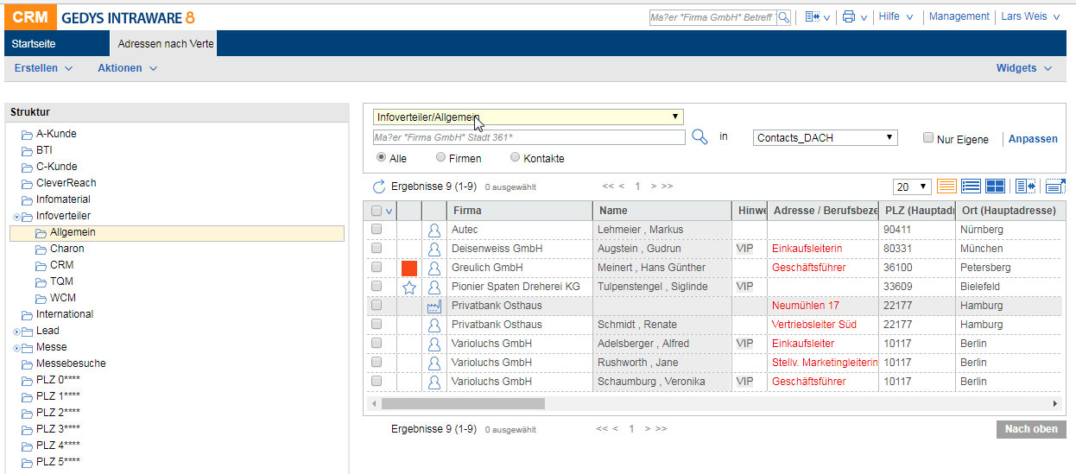Viewport: 1076px width, 474px height.
Task: Click the red color marker on Greulich GmbH
Action: click(409, 268)
